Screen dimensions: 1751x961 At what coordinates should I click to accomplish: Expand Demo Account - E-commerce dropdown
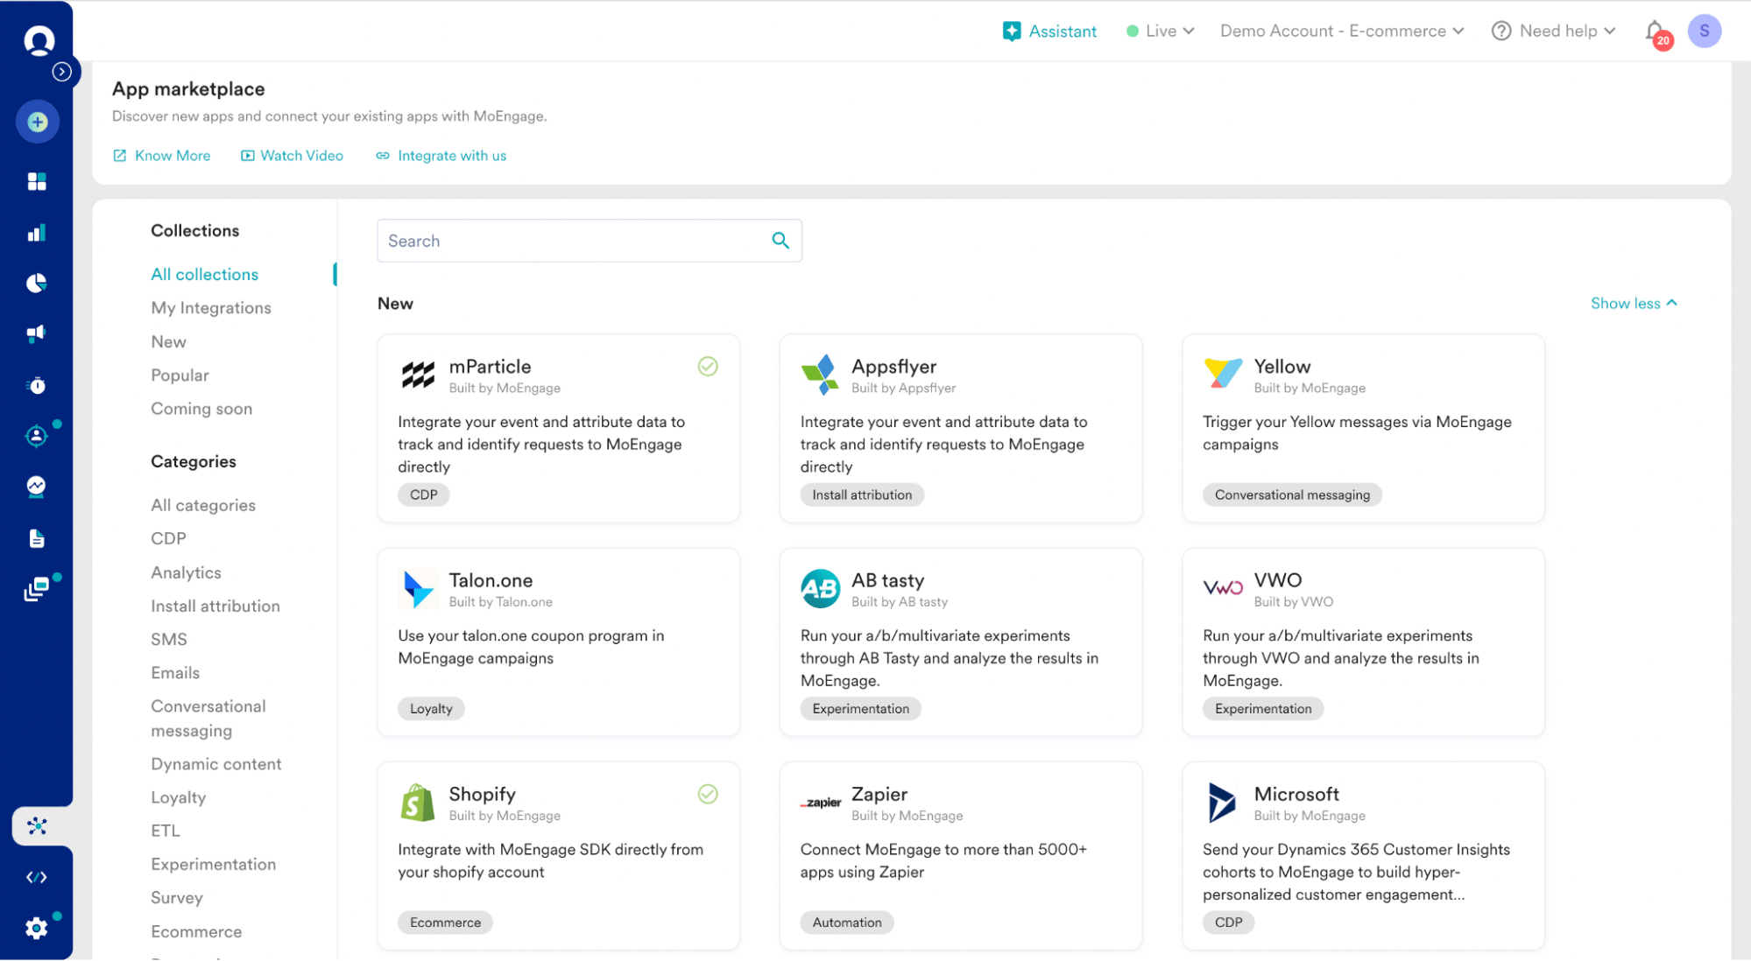coord(1342,32)
